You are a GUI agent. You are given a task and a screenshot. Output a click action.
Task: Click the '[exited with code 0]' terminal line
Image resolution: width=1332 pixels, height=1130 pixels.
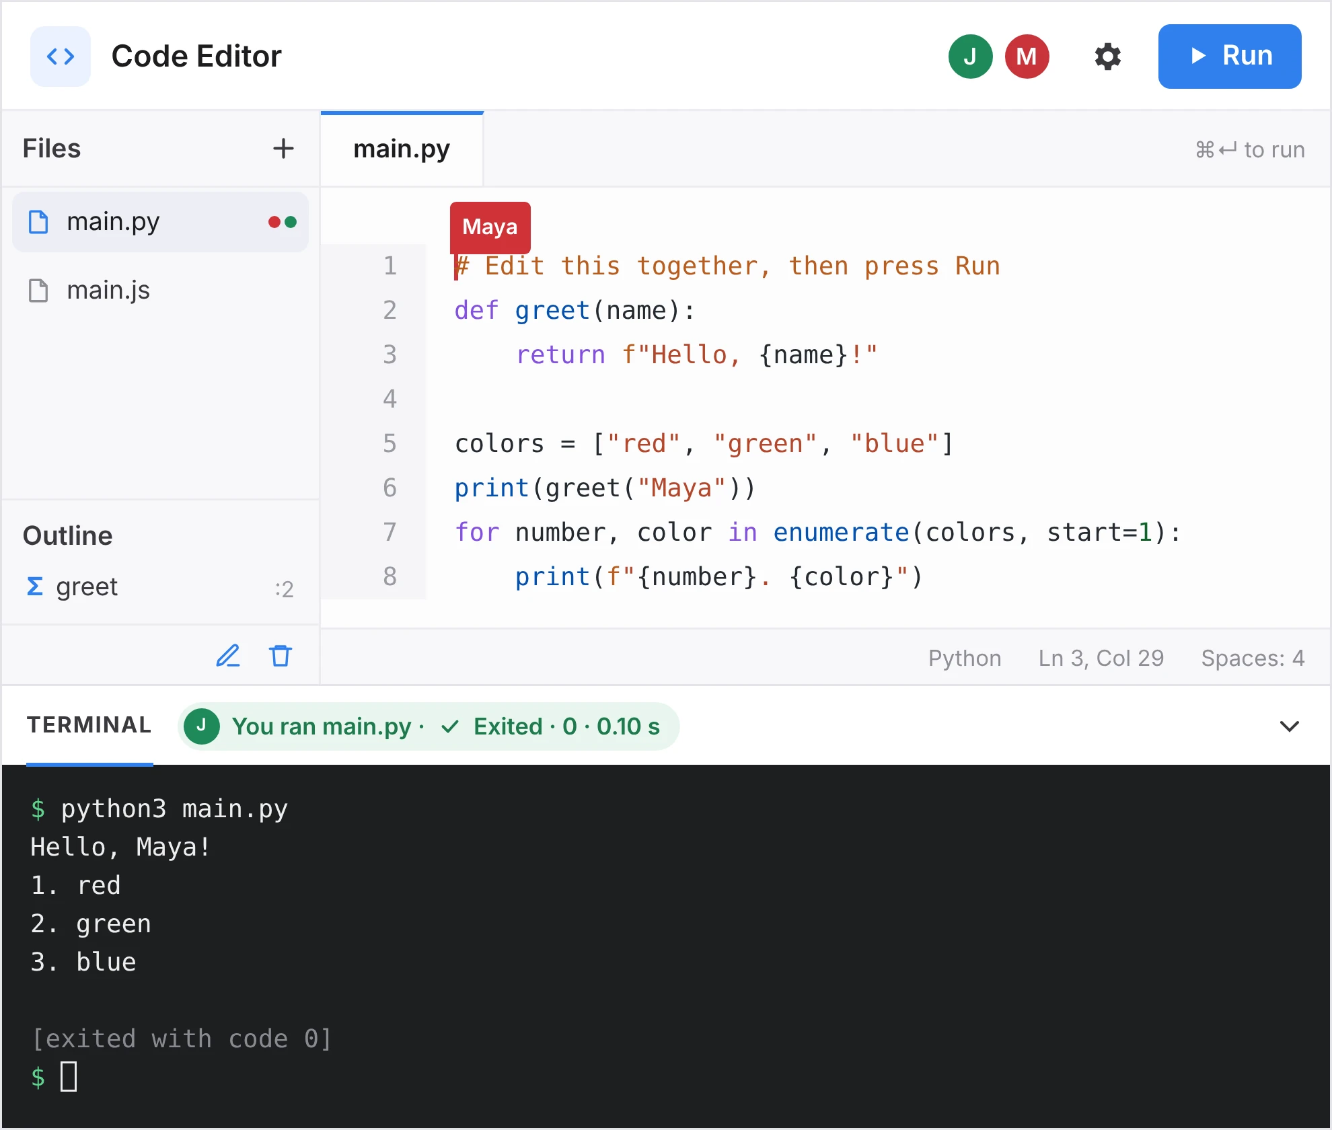182,1039
